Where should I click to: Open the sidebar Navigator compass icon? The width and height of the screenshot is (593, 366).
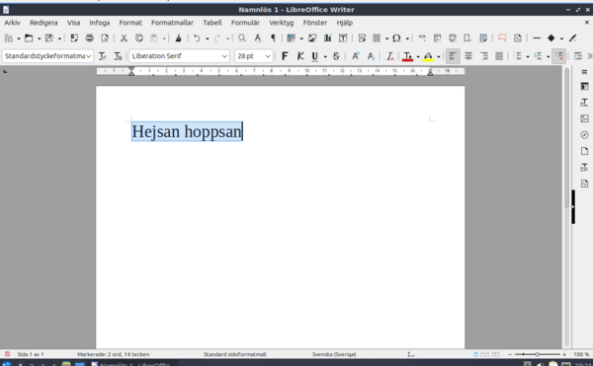584,135
